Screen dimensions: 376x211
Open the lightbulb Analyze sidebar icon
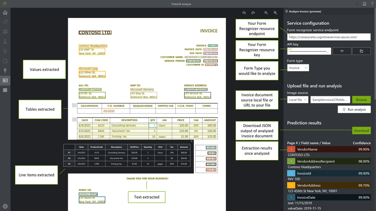[5, 51]
